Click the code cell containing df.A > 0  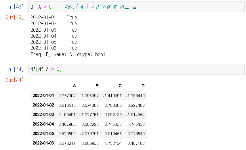pos(136,7)
